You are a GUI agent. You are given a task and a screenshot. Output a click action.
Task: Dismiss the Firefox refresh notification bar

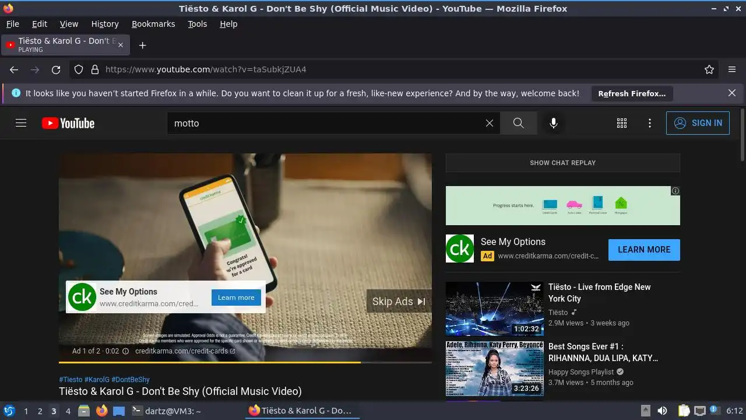pyautogui.click(x=732, y=93)
